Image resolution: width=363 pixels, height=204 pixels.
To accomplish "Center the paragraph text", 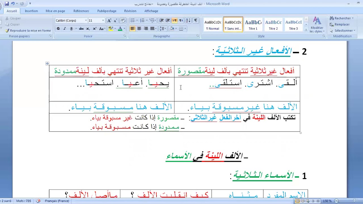I will point(139,29).
